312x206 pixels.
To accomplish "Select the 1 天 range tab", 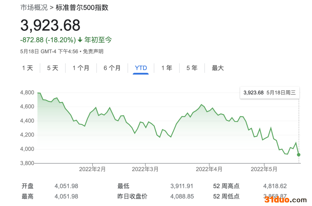I will (x=27, y=68).
